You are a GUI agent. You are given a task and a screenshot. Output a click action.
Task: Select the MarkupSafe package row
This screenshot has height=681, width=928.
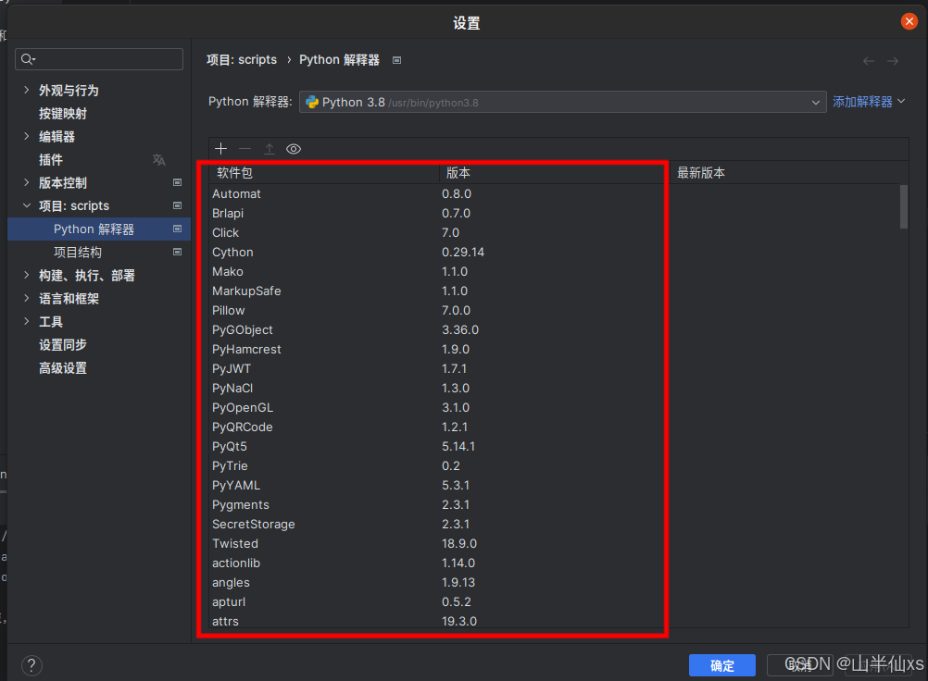[555, 291]
